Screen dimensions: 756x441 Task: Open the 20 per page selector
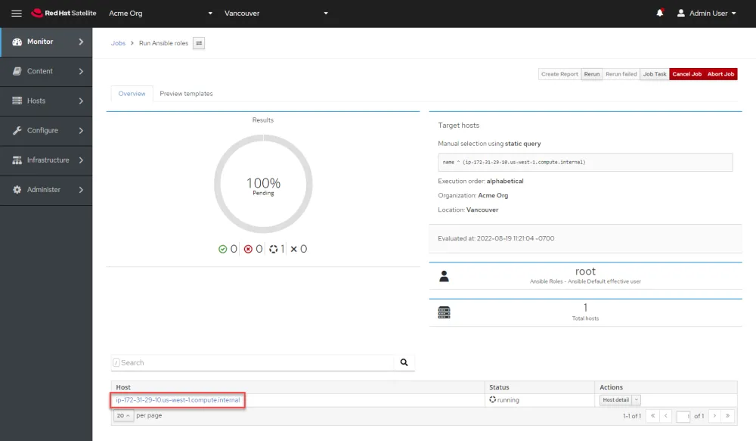(124, 415)
